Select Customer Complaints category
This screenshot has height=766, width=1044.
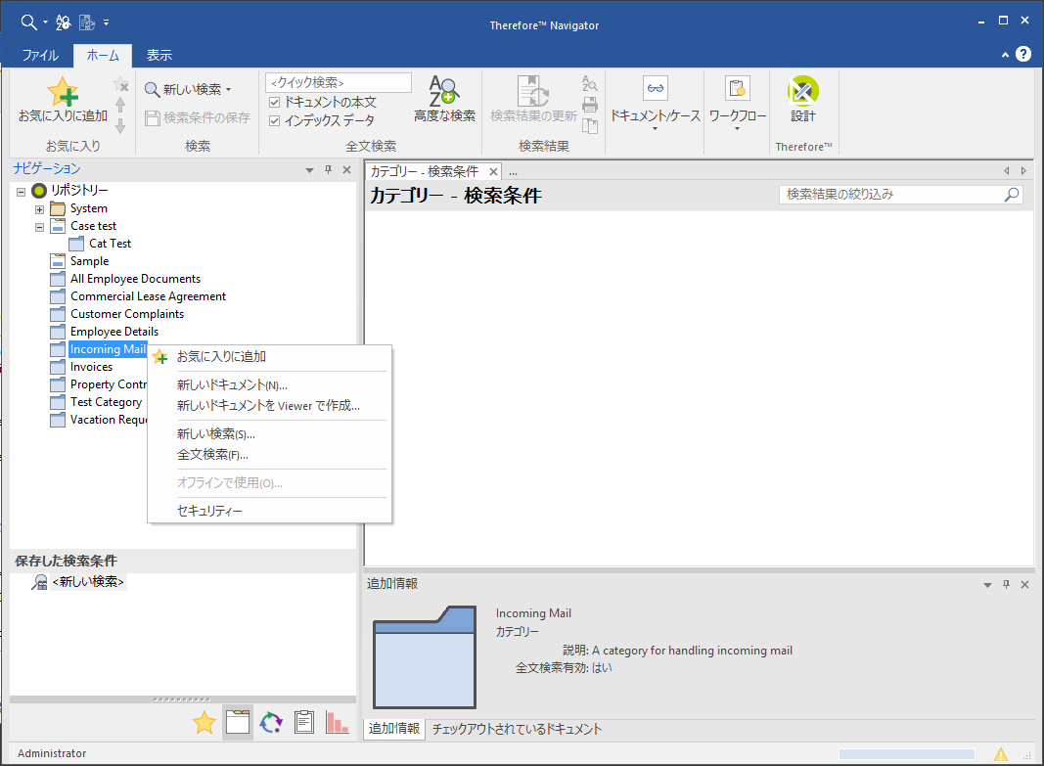pos(127,314)
